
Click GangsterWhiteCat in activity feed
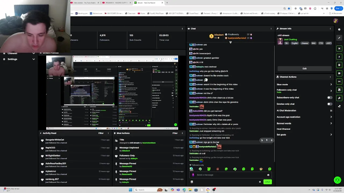(x=55, y=140)
